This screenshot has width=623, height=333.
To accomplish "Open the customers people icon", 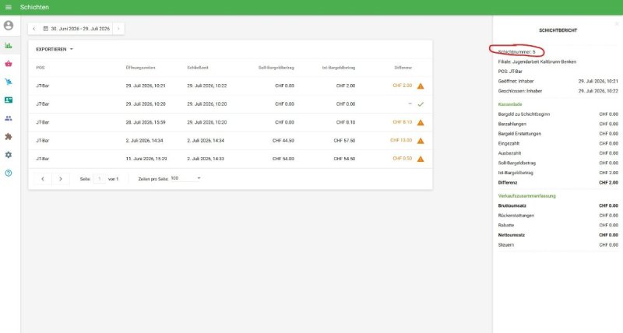I will pyautogui.click(x=9, y=118).
